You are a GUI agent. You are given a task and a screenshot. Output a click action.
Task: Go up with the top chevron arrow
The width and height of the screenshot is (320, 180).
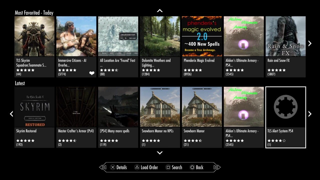pyautogui.click(x=160, y=11)
